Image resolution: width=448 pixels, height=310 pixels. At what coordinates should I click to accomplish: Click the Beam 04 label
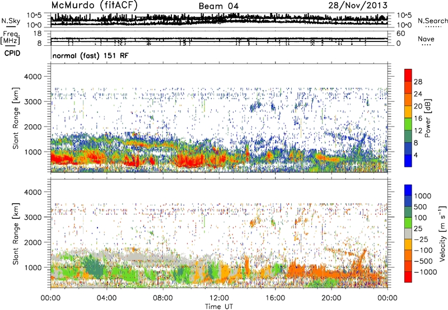pos(218,6)
